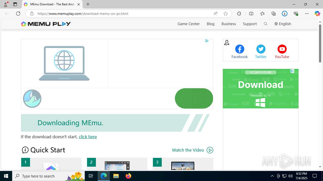The height and width of the screenshot is (181, 323).
Task: Click the green ad button
Action: [194, 98]
